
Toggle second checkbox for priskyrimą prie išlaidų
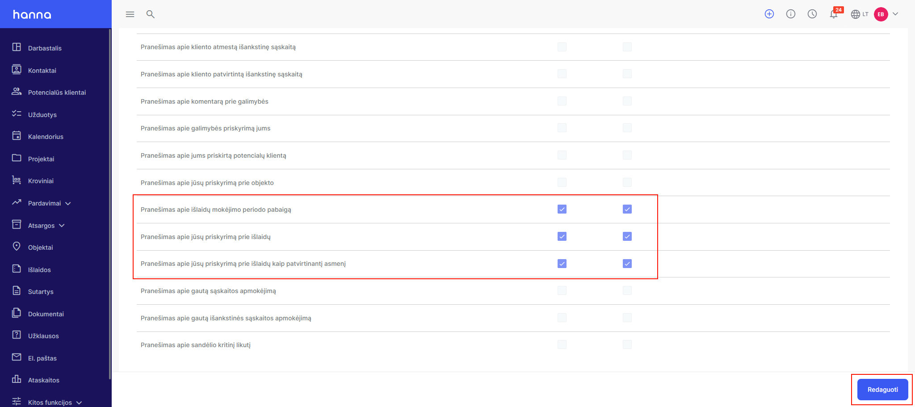click(x=627, y=236)
